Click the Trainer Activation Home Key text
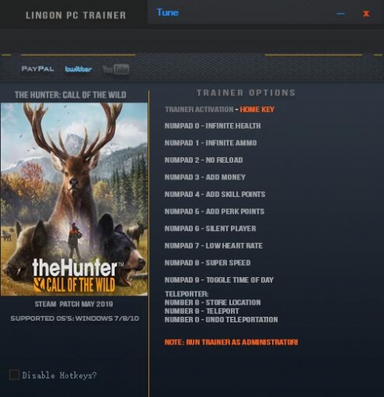384x397 pixels. (x=220, y=110)
